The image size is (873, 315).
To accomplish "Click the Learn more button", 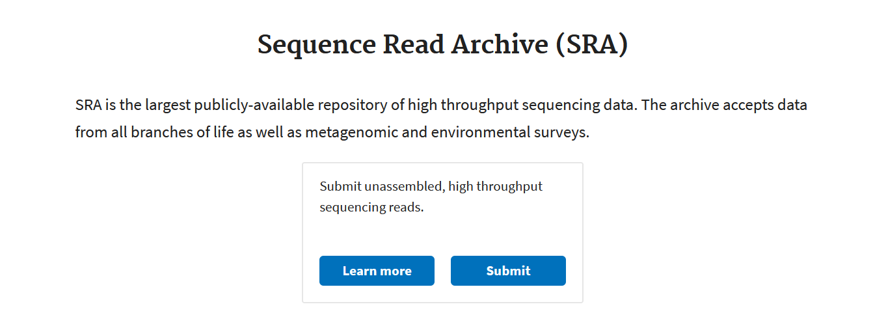I will 377,271.
